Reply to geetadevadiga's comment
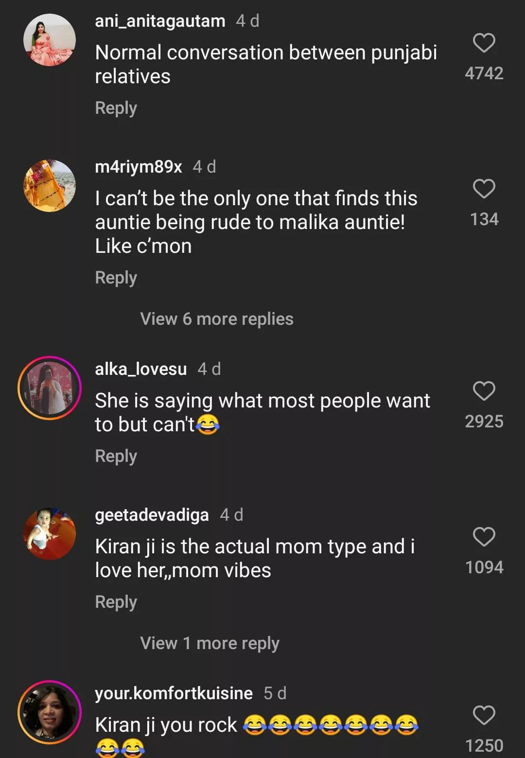The height and width of the screenshot is (758, 525). [116, 602]
